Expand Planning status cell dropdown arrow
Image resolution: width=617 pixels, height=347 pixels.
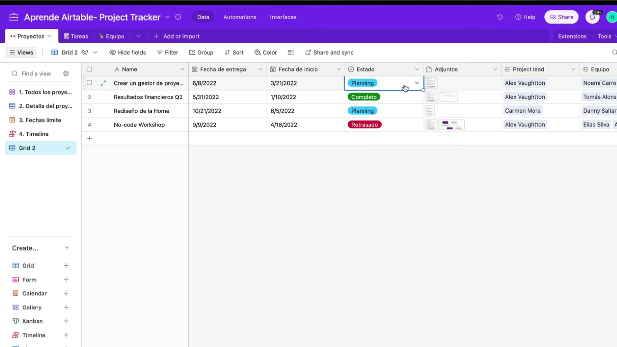tap(417, 83)
